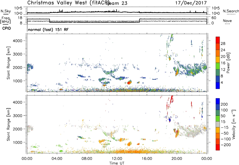Image resolution: width=239 pixels, height=165 pixels.
Task: Click the '3000' tick of the velocity panel
Action: coord(18,116)
